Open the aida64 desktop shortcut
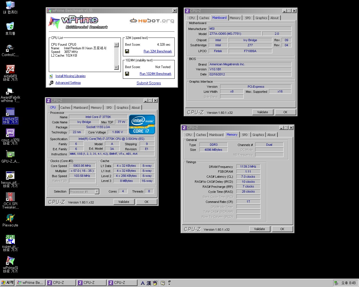Image resolution: width=359 pixels, height=287 pixels. 10,70
